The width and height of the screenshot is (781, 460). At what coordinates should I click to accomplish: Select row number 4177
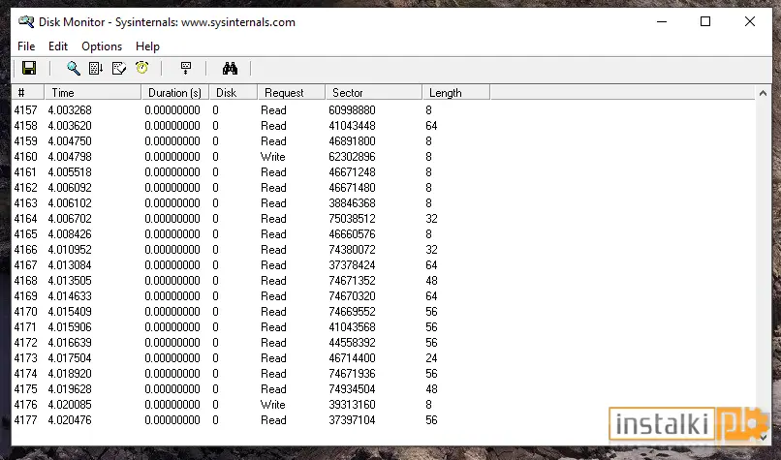coord(25,419)
